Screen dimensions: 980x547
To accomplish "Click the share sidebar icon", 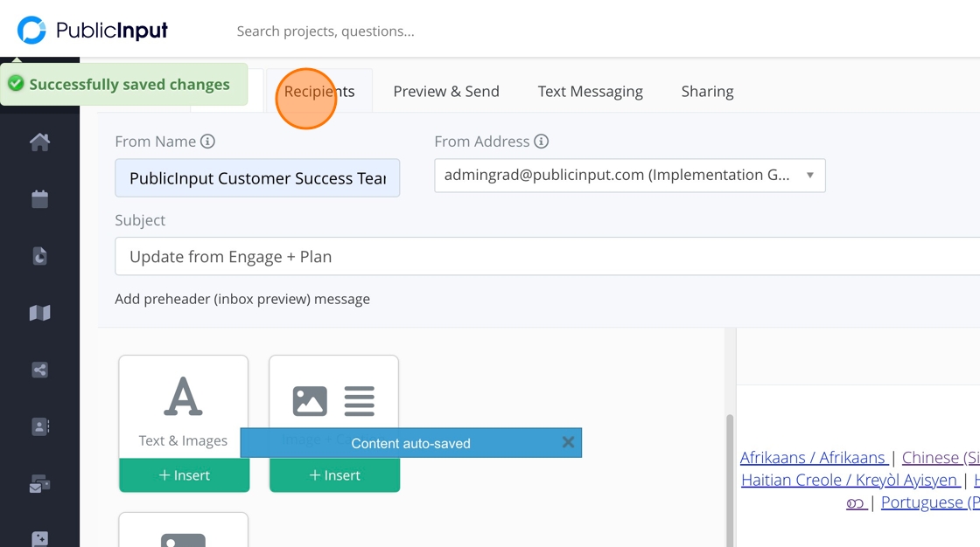I will point(39,370).
